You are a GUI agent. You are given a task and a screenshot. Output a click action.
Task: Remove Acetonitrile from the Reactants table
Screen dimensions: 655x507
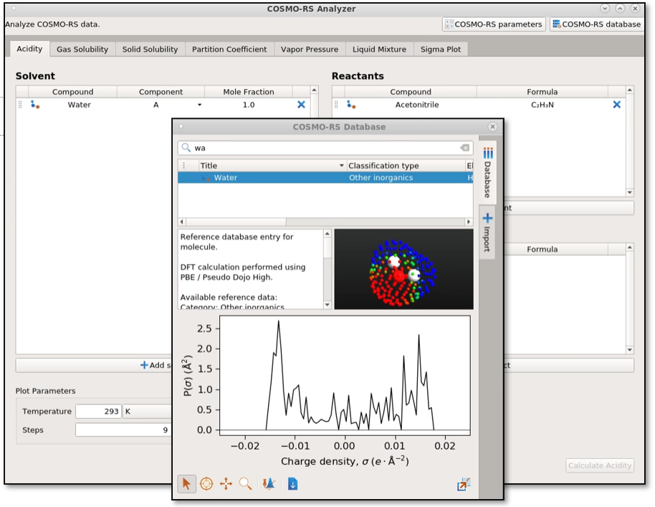616,105
